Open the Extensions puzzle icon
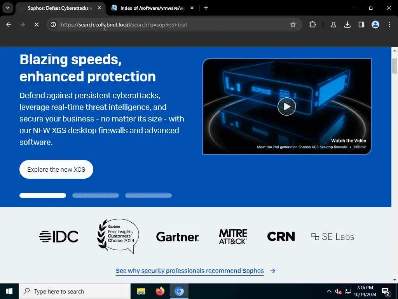Screen dimensions: 398x299 coord(313,25)
